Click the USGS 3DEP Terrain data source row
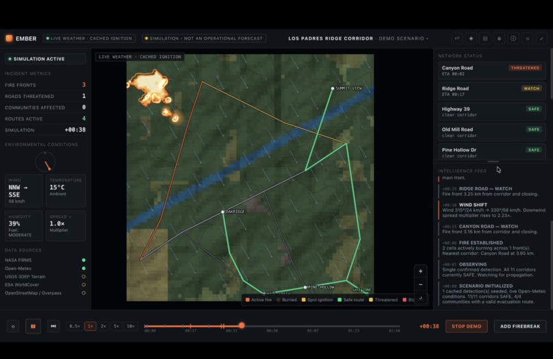553x359 pixels. pos(45,277)
